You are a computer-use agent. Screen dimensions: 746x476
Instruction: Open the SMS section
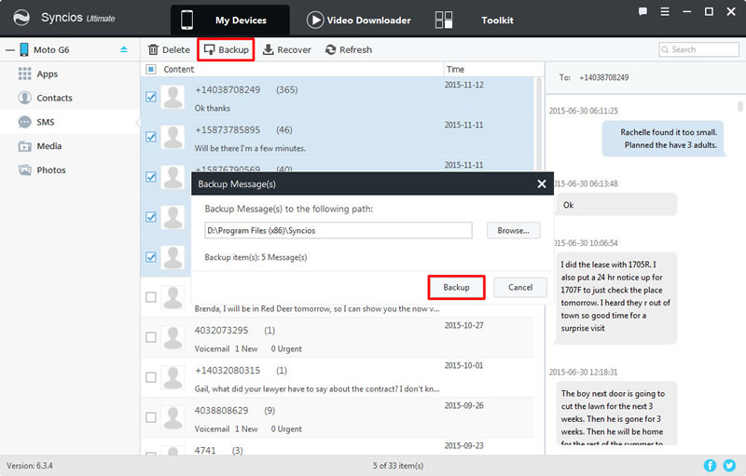coord(70,122)
